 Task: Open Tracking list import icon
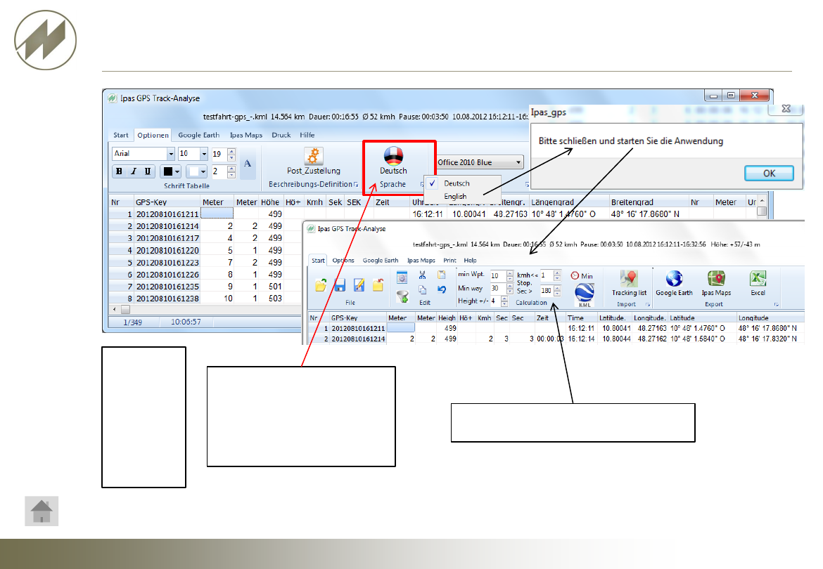point(629,279)
